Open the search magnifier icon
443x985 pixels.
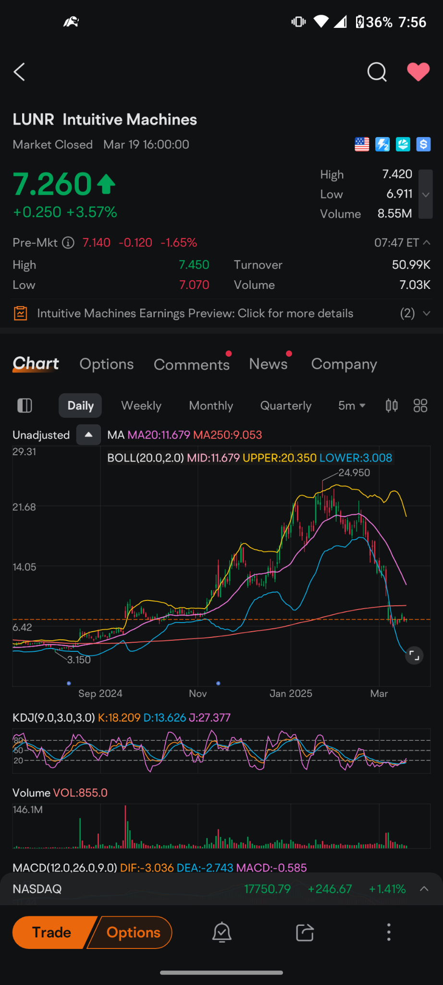pyautogui.click(x=377, y=72)
